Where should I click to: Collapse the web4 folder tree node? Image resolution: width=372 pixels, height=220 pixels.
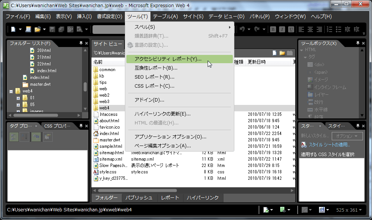pyautogui.click(x=11, y=91)
